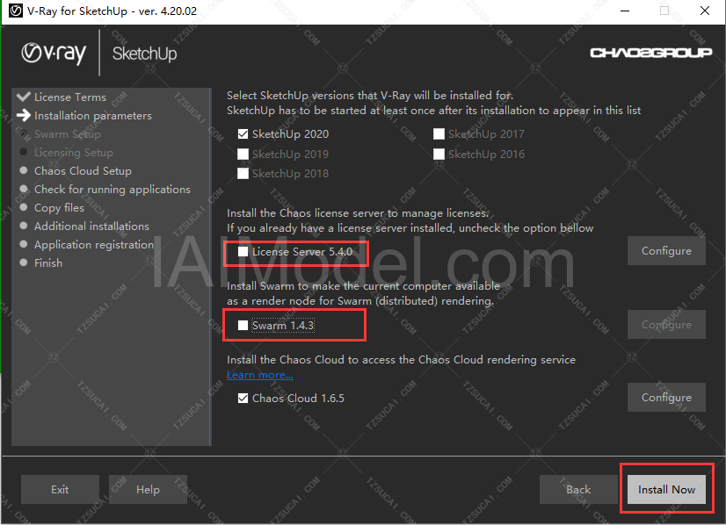Open Configure for Swarm

(666, 324)
